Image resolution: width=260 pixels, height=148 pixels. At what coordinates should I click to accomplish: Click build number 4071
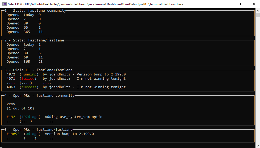11,79
